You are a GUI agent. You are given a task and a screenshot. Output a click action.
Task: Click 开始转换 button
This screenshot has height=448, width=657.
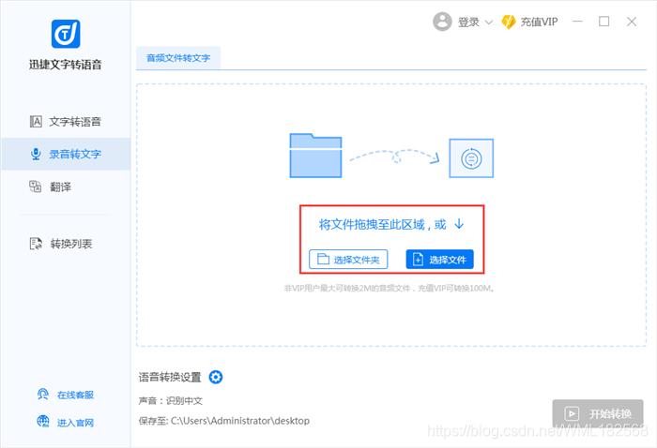coord(598,413)
